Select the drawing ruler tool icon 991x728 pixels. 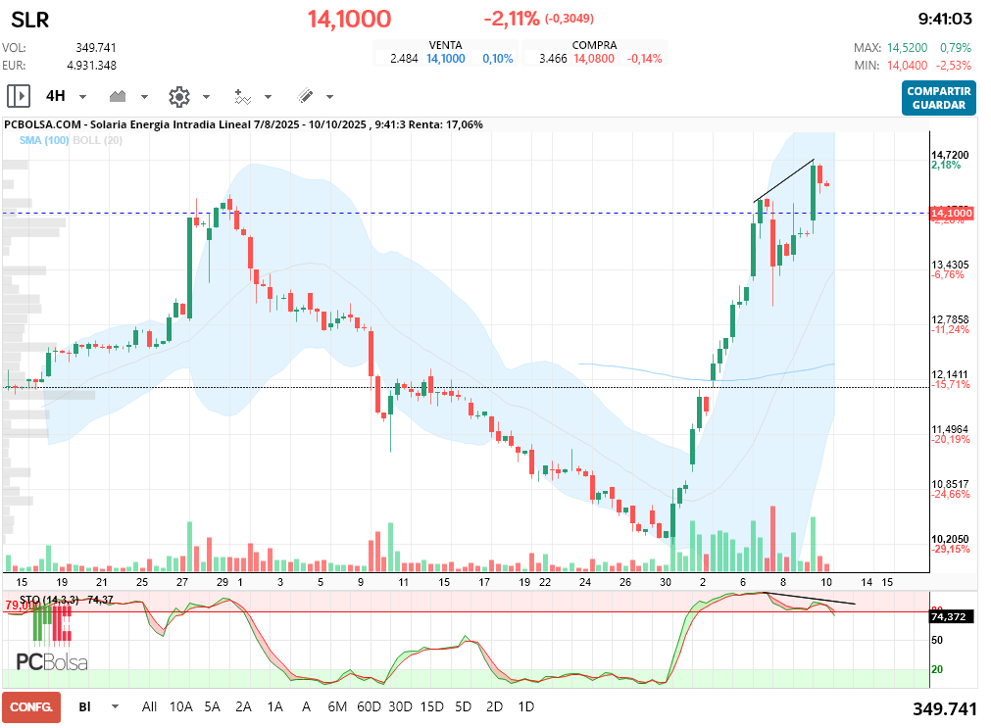pos(305,96)
